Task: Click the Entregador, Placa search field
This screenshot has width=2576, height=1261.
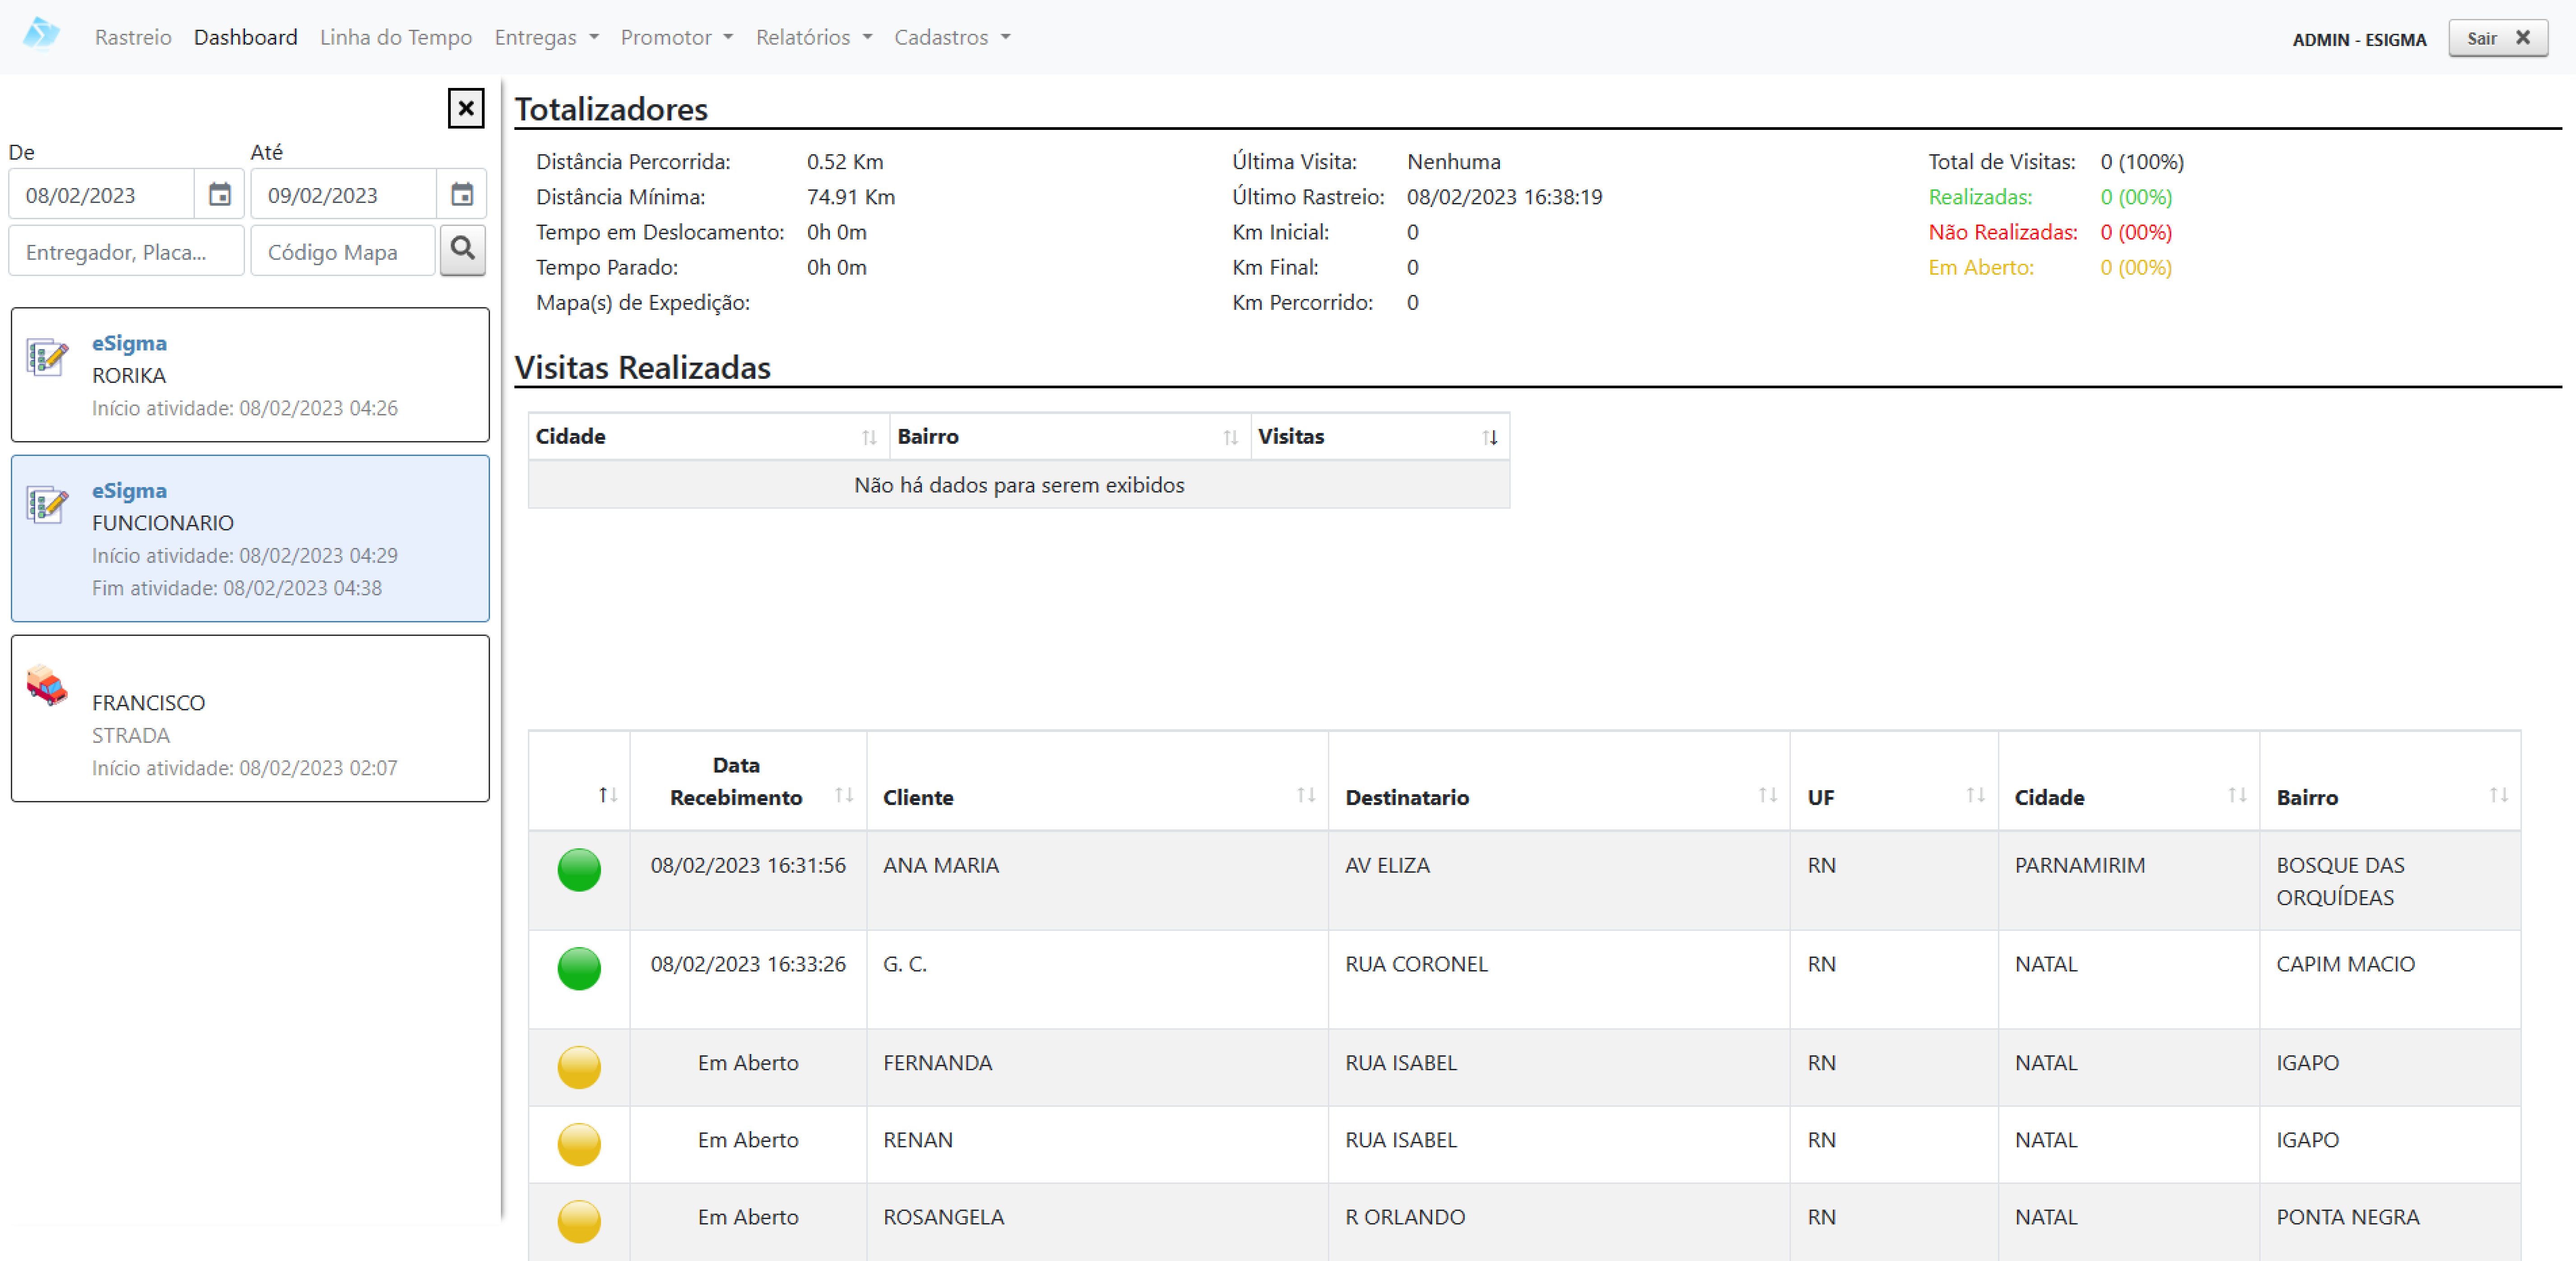Action: coord(126,251)
